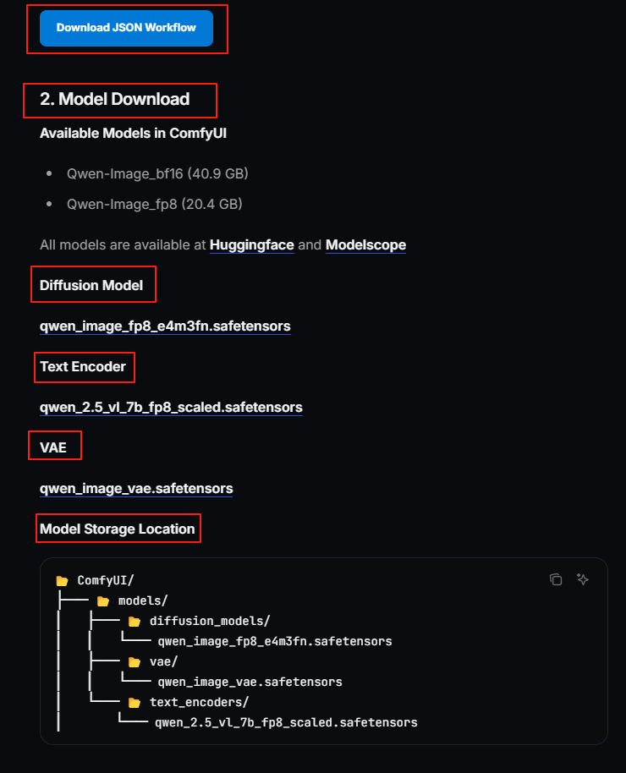Click 'qwen_2.5_vl_7b_fp8_scaled.safetensors' in the code tree
626x773 pixels.
tap(286, 723)
